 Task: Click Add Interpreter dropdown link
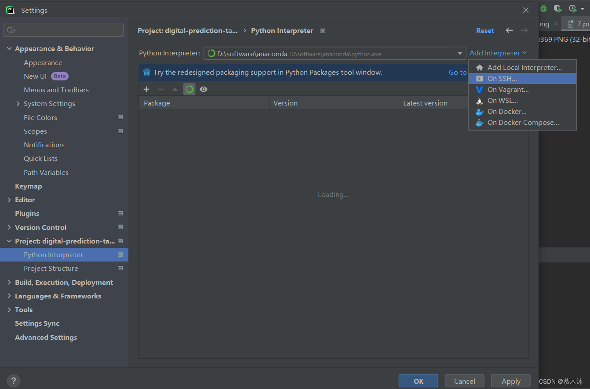coord(498,53)
